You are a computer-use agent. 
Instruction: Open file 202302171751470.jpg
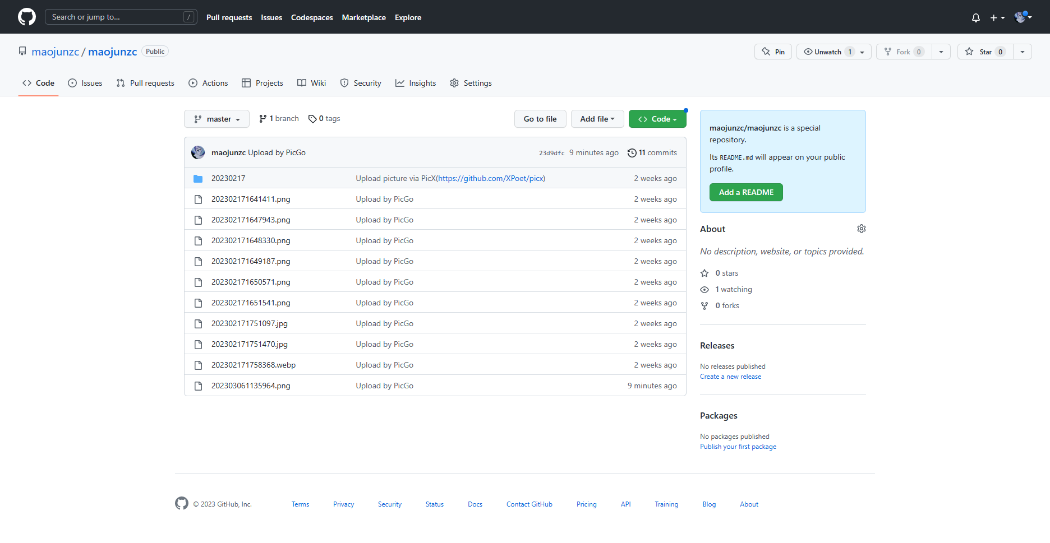point(250,344)
